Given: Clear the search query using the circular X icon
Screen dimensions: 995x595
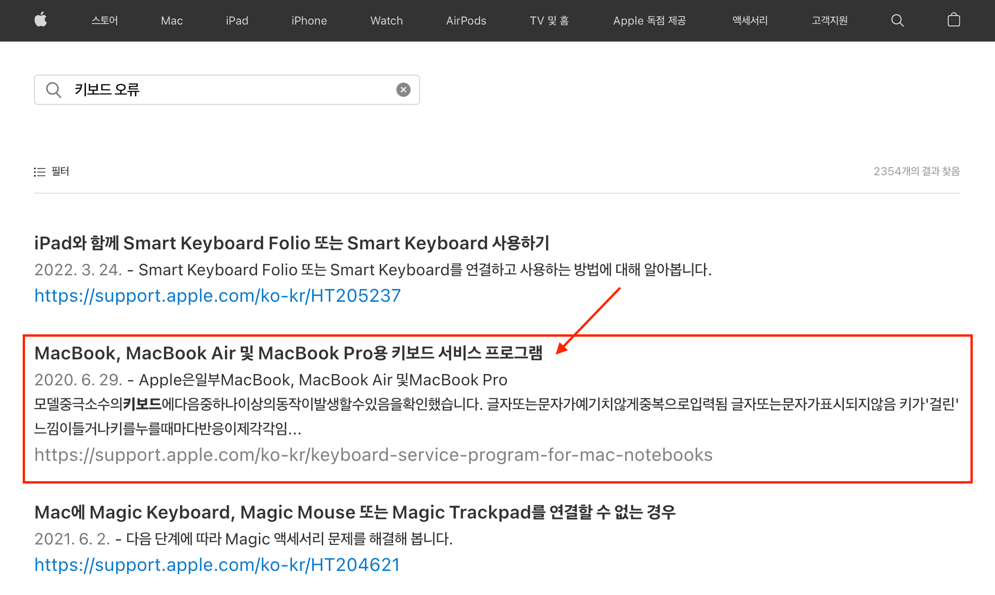Looking at the screenshot, I should pyautogui.click(x=403, y=90).
